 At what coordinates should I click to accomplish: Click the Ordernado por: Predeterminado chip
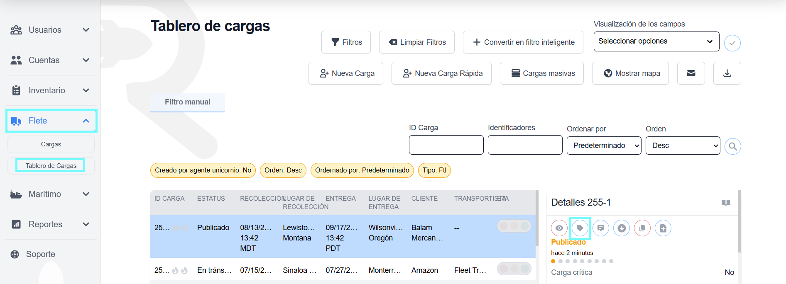coord(362,170)
